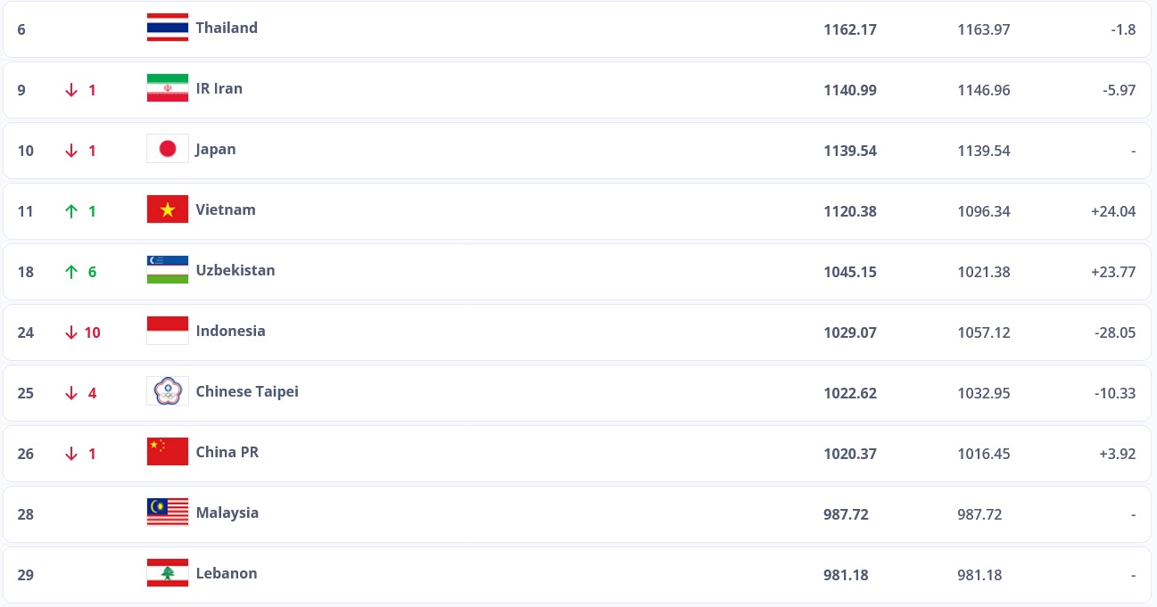Open the Chinese Taipei team link
This screenshot has width=1157, height=607.
click(x=247, y=391)
